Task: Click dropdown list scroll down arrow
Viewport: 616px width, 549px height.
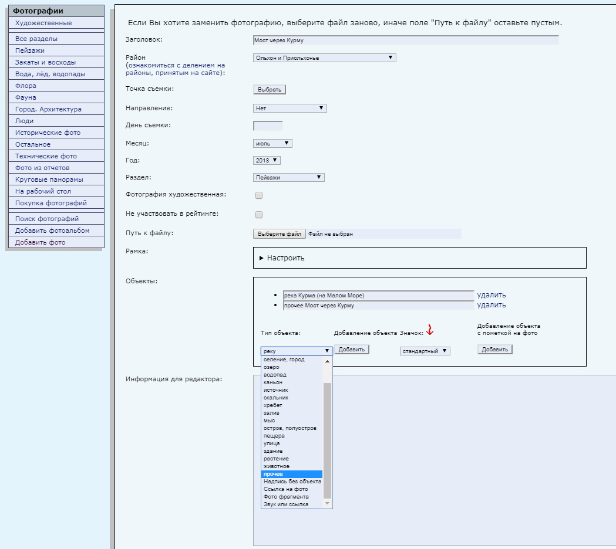Action: [x=327, y=503]
